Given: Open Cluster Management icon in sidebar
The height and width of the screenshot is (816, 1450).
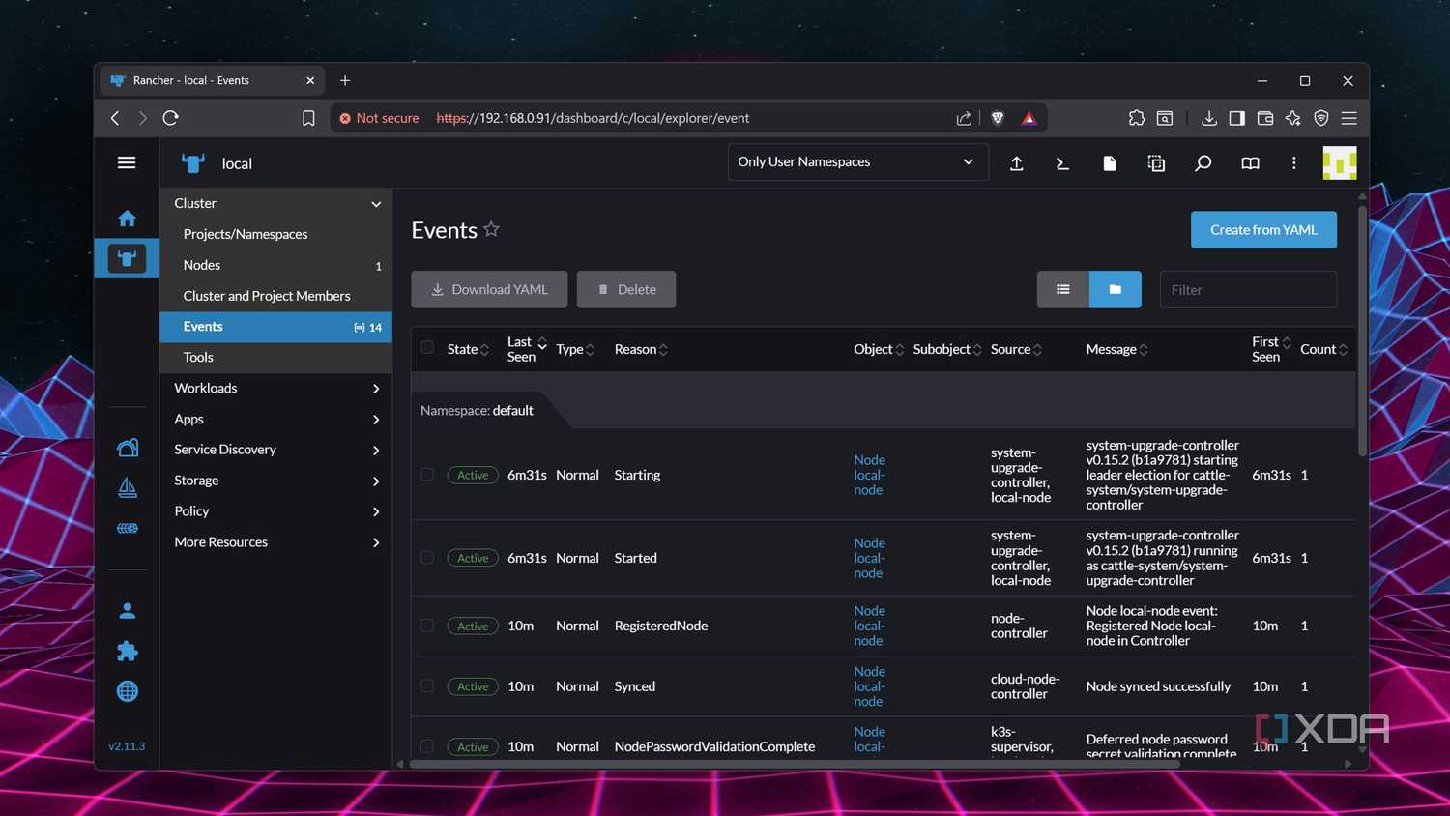Looking at the screenshot, I should click(127, 448).
